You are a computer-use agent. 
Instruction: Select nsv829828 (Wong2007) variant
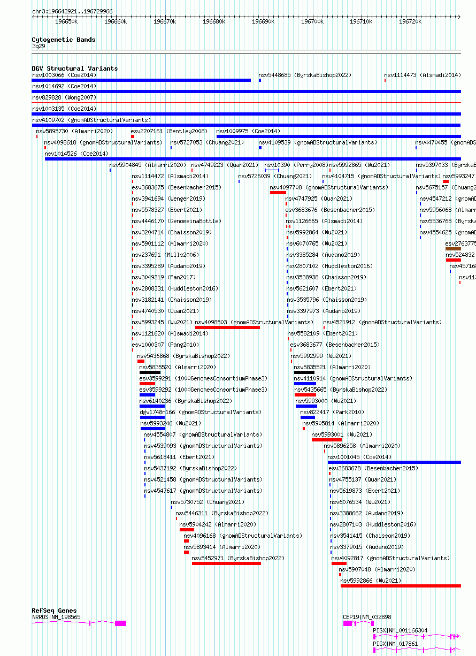64,98
